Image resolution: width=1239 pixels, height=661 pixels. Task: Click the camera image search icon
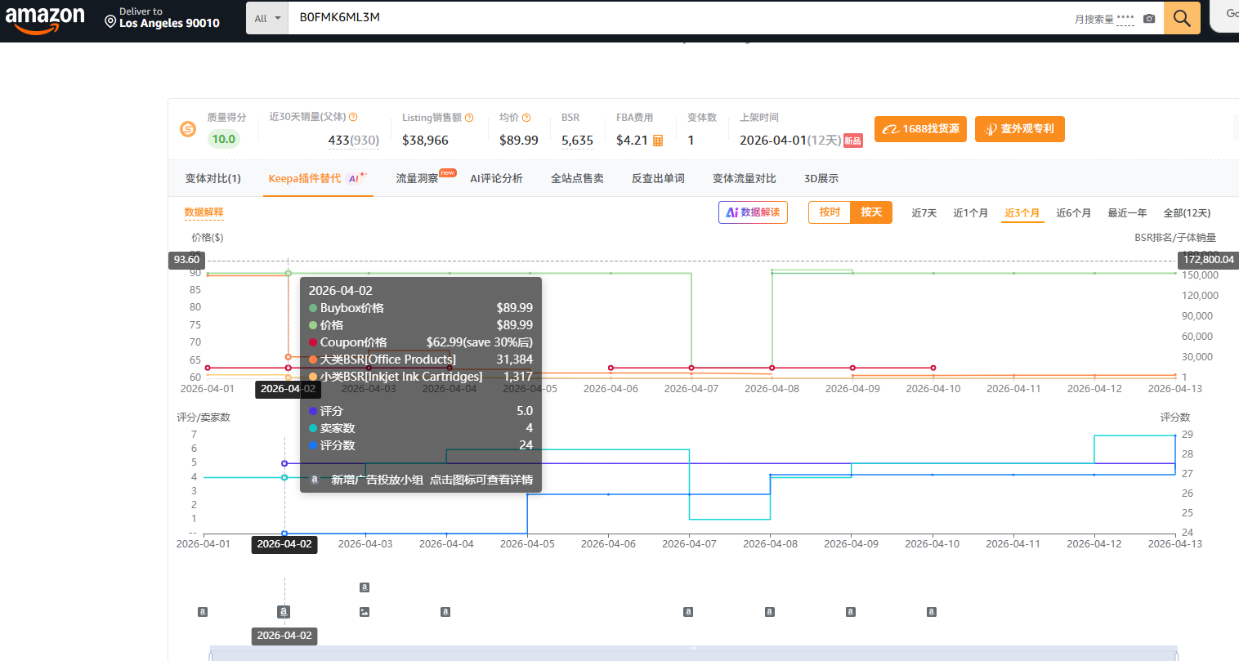(1148, 18)
